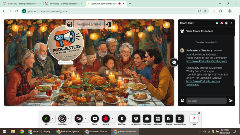
Task: Toggle the Mic button
Action: click(x=46, y=118)
